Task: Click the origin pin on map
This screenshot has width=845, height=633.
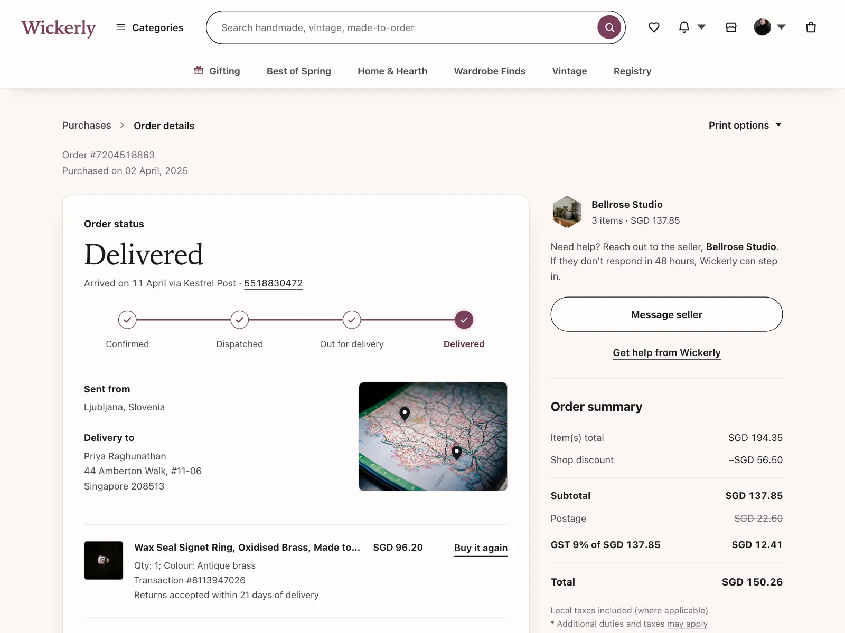Action: (x=405, y=414)
